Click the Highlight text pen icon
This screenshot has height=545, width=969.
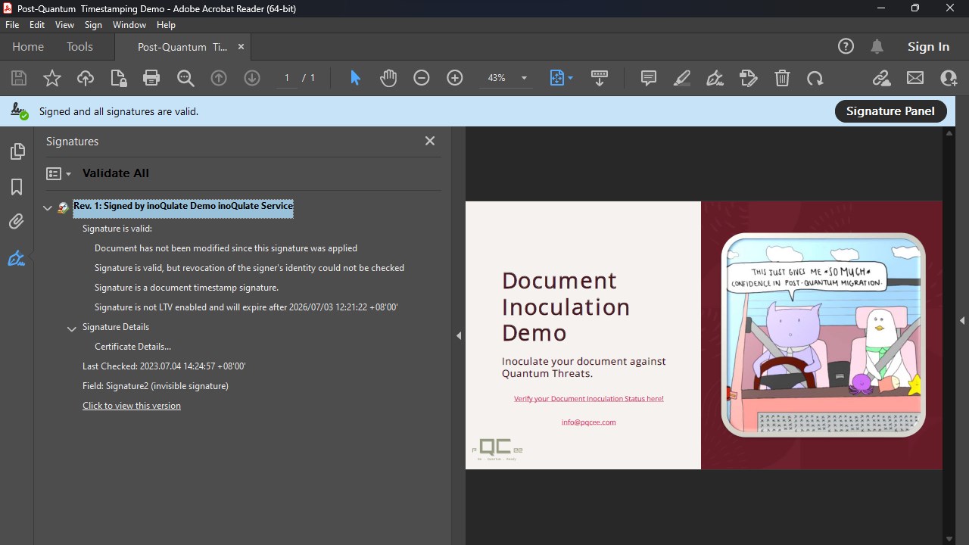(x=682, y=78)
